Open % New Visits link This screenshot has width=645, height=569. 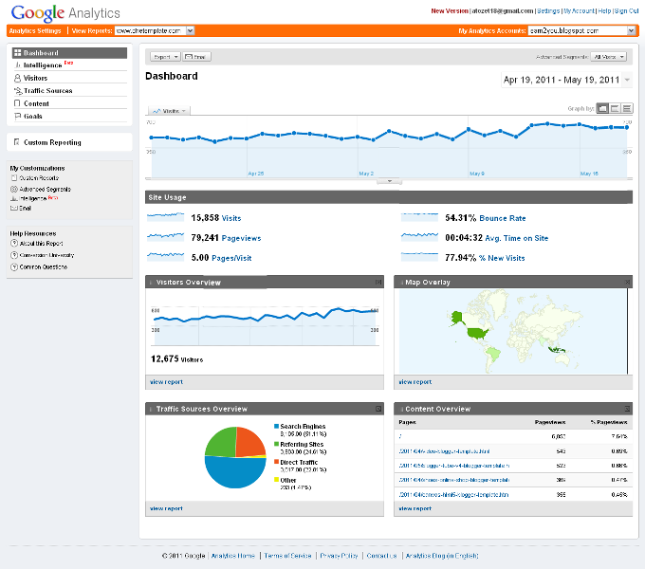pos(502,258)
